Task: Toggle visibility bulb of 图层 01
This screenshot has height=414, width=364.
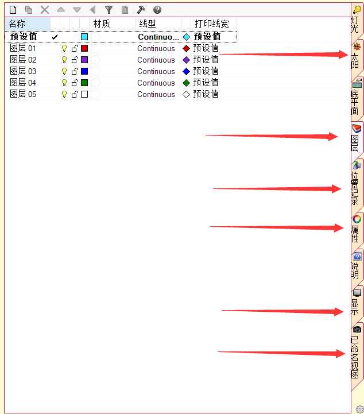Action: coord(64,49)
